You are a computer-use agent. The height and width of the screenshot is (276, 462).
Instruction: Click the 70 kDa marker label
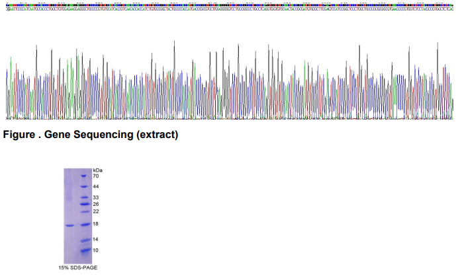(x=95, y=176)
